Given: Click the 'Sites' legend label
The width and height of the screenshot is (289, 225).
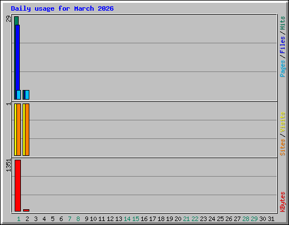Looking at the screenshot, I should coord(282,147).
